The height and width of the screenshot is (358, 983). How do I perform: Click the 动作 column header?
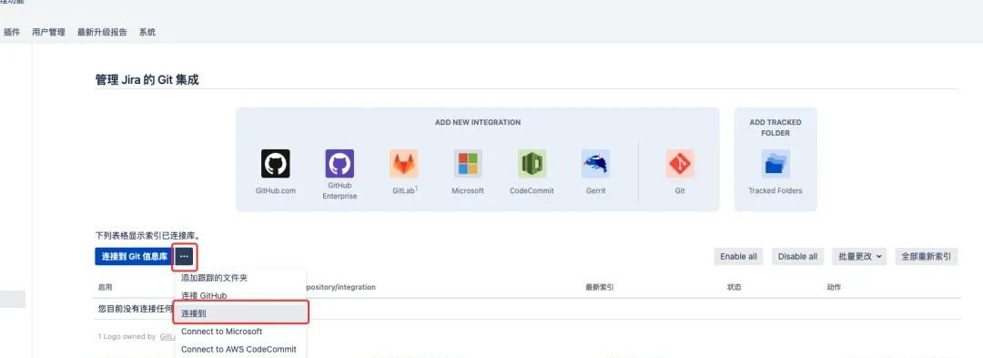point(834,287)
